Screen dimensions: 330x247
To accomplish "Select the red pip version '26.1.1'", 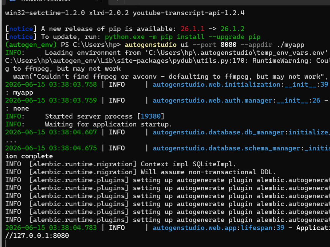I will click(192, 29).
